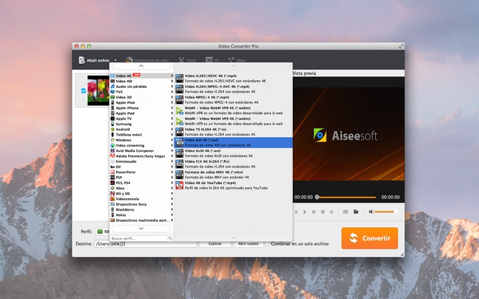
Task: Click the Abrir carpeta button
Action: (248, 244)
